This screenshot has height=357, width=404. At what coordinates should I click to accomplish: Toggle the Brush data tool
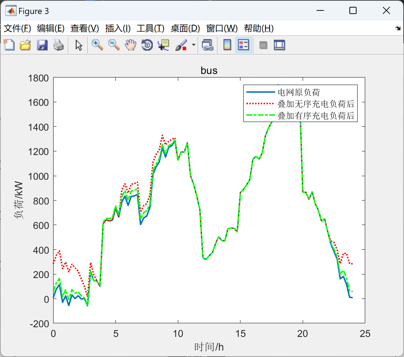pos(181,45)
